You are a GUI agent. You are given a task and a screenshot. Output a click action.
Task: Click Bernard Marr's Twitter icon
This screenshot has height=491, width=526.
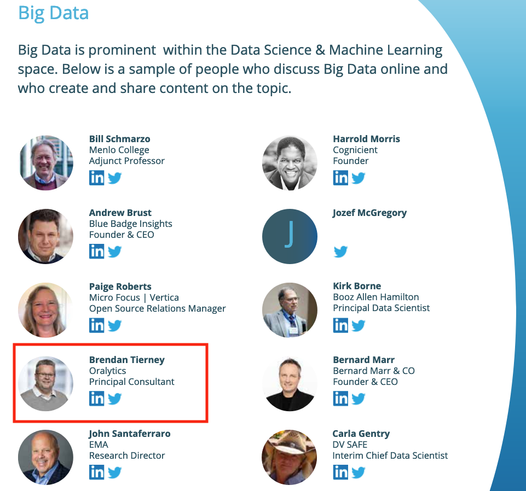tap(358, 399)
